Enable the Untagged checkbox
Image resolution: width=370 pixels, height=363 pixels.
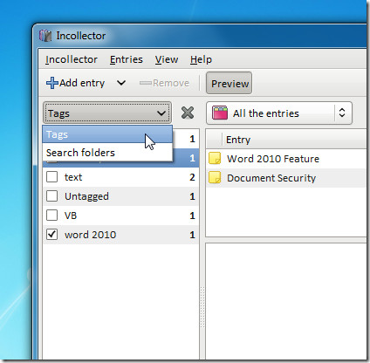tap(52, 196)
